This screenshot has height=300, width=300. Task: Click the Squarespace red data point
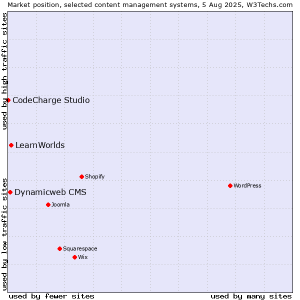[x=59, y=248]
